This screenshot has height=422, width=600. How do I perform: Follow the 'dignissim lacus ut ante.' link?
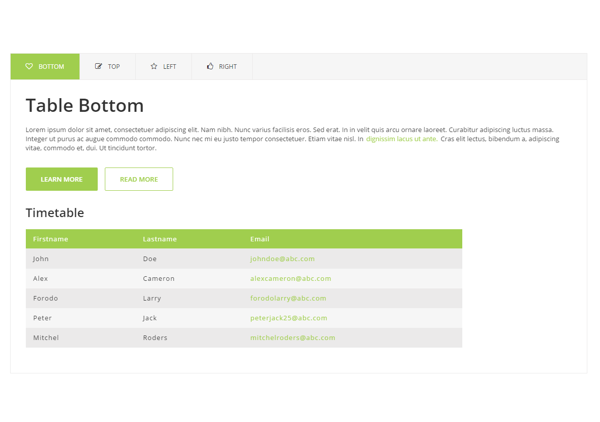tap(402, 139)
